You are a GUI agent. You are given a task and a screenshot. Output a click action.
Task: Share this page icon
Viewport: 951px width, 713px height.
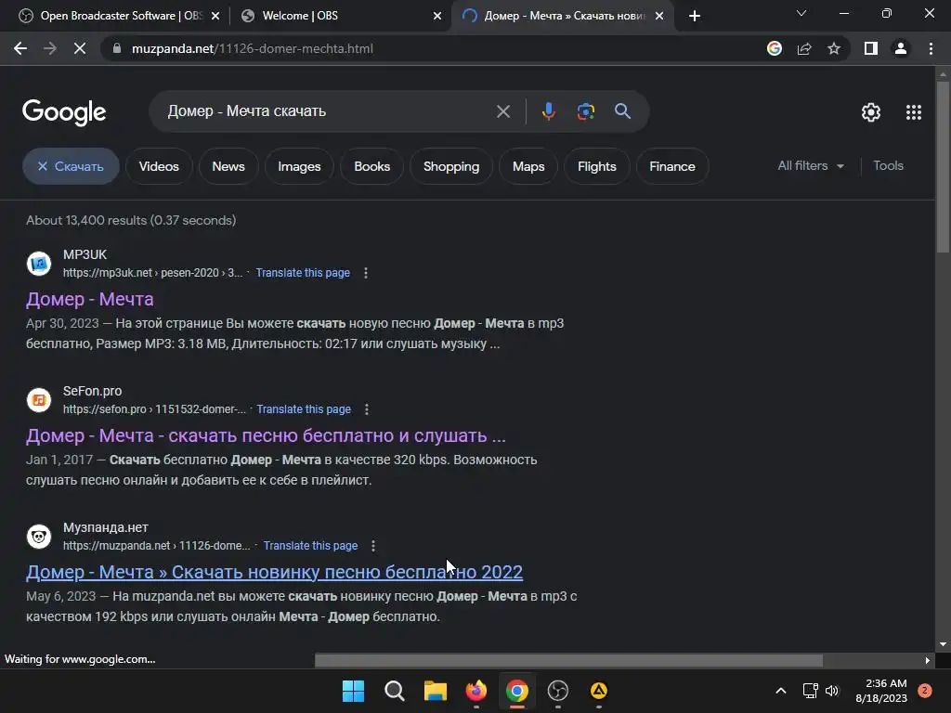point(804,48)
